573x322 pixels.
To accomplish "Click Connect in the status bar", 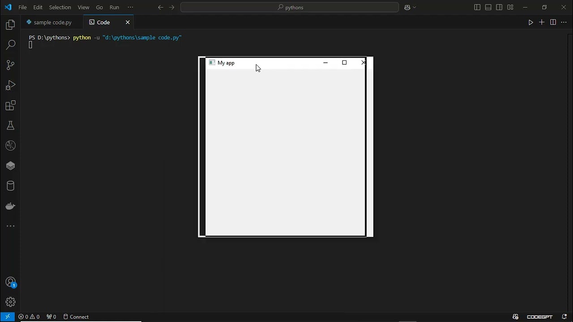I will (x=76, y=317).
